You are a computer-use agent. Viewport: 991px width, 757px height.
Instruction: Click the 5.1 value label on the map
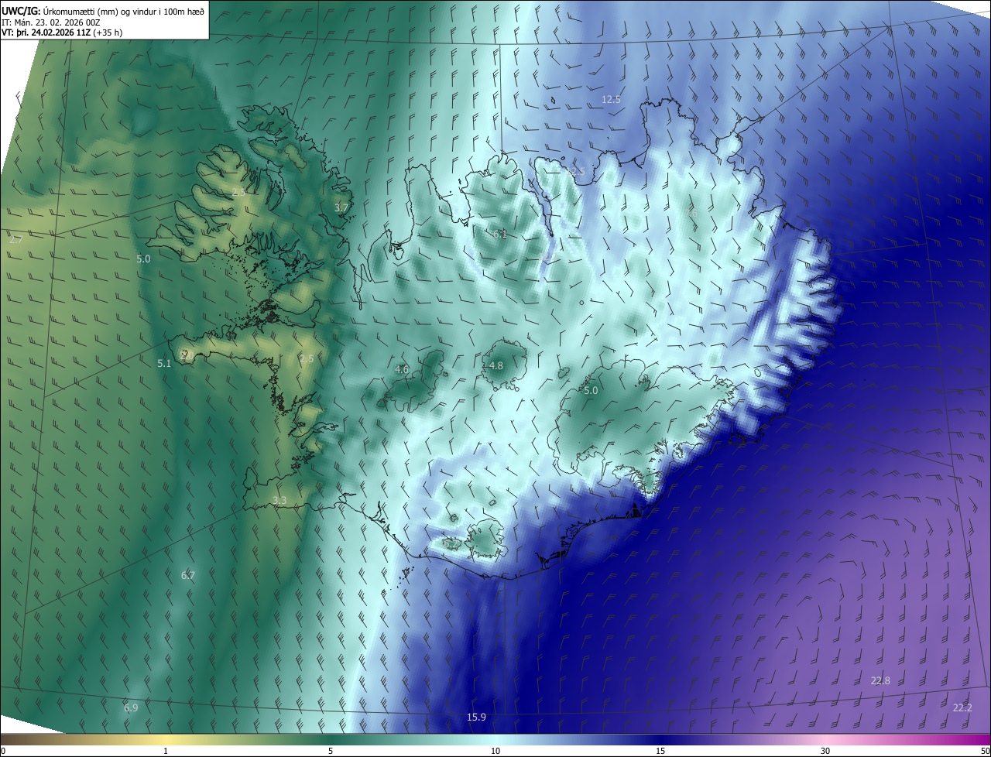point(164,363)
